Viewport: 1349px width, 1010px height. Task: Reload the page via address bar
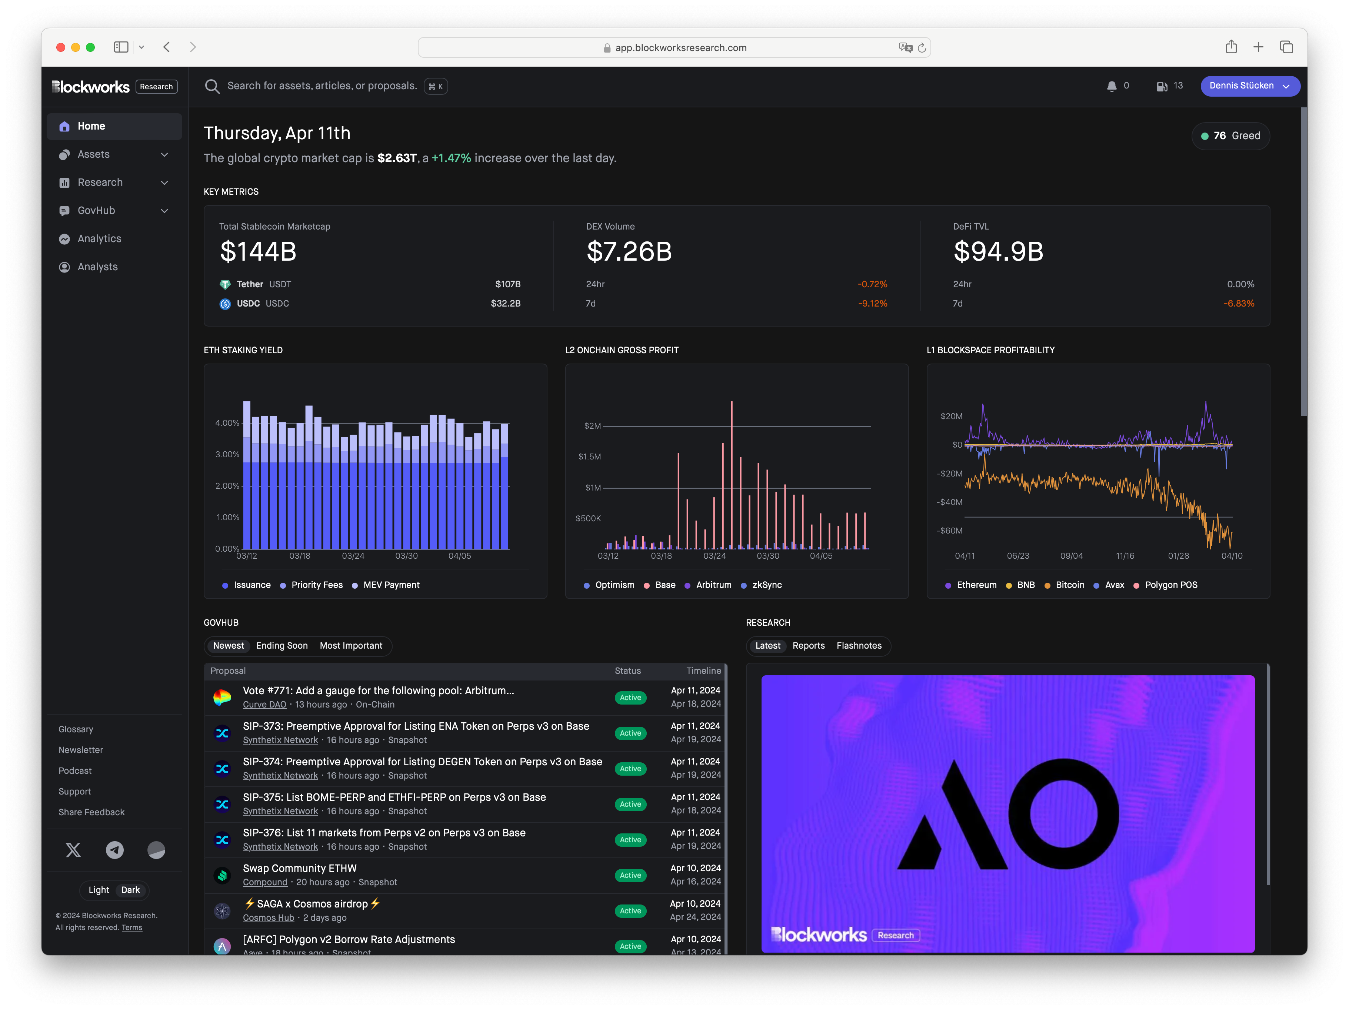(922, 47)
